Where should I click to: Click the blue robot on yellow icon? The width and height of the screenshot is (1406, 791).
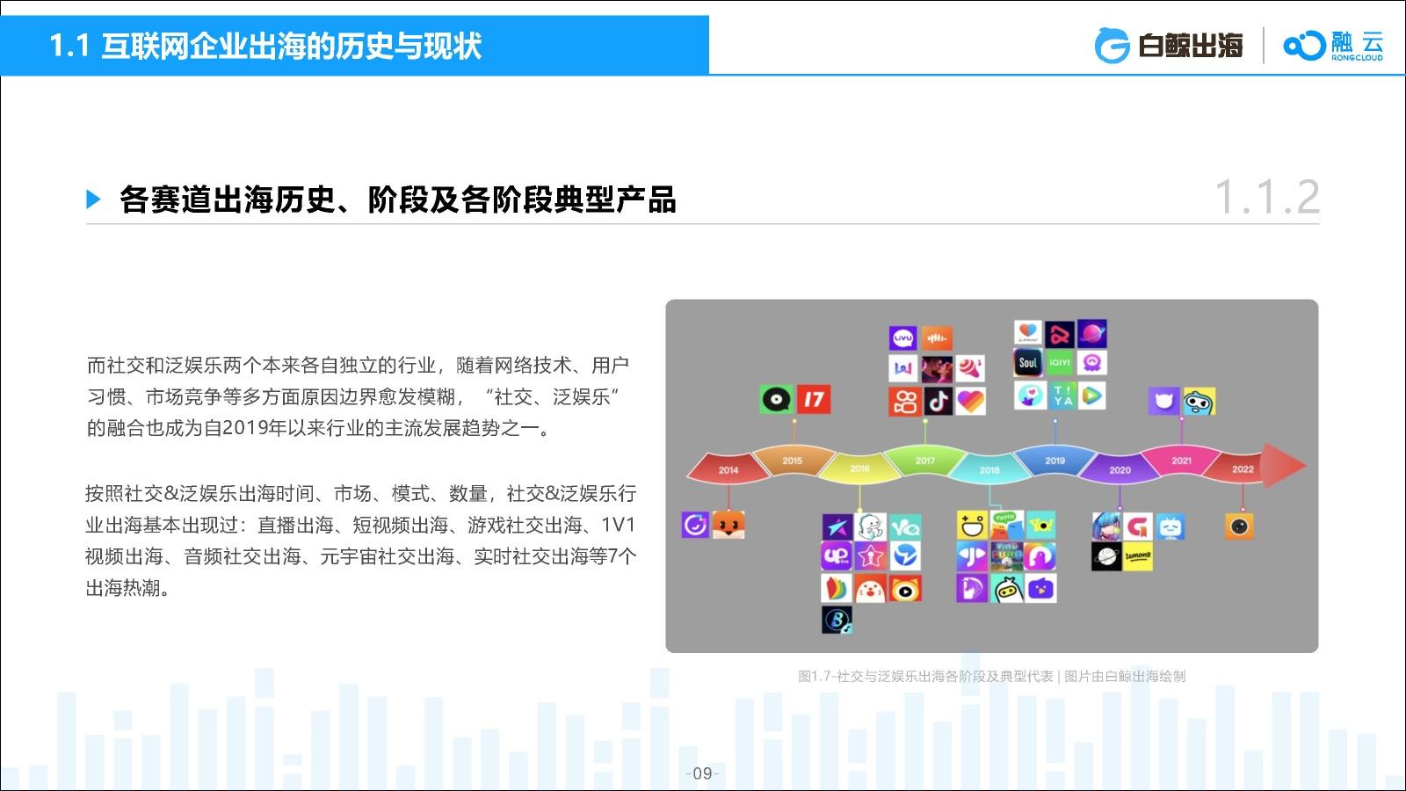pyautogui.click(x=1199, y=401)
